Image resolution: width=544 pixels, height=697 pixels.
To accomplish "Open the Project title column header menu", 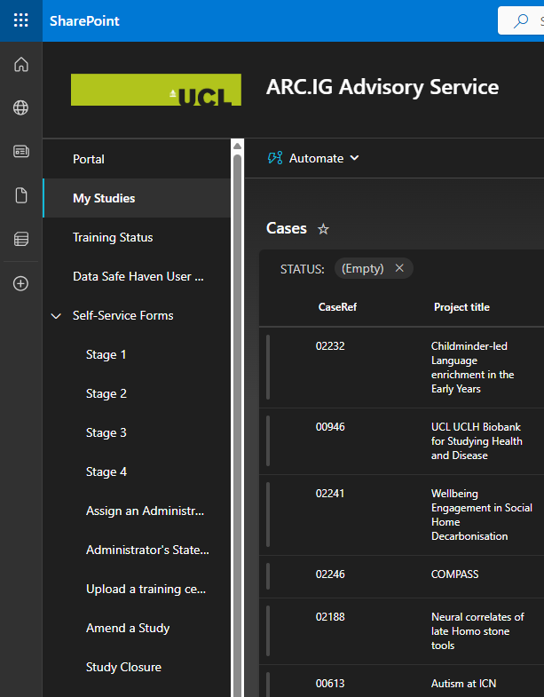I will (461, 307).
